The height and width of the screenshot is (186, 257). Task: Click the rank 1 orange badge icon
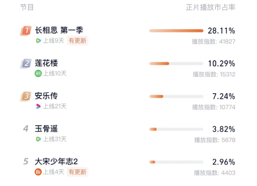26,31
